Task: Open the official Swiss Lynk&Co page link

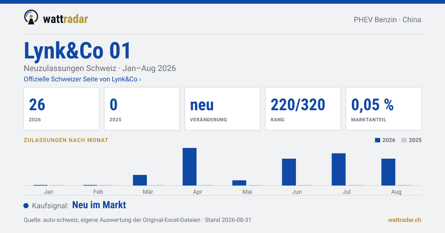Action: [82, 79]
